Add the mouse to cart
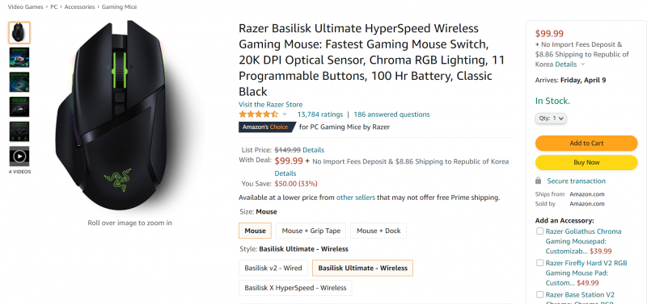647x304 pixels. click(586, 144)
